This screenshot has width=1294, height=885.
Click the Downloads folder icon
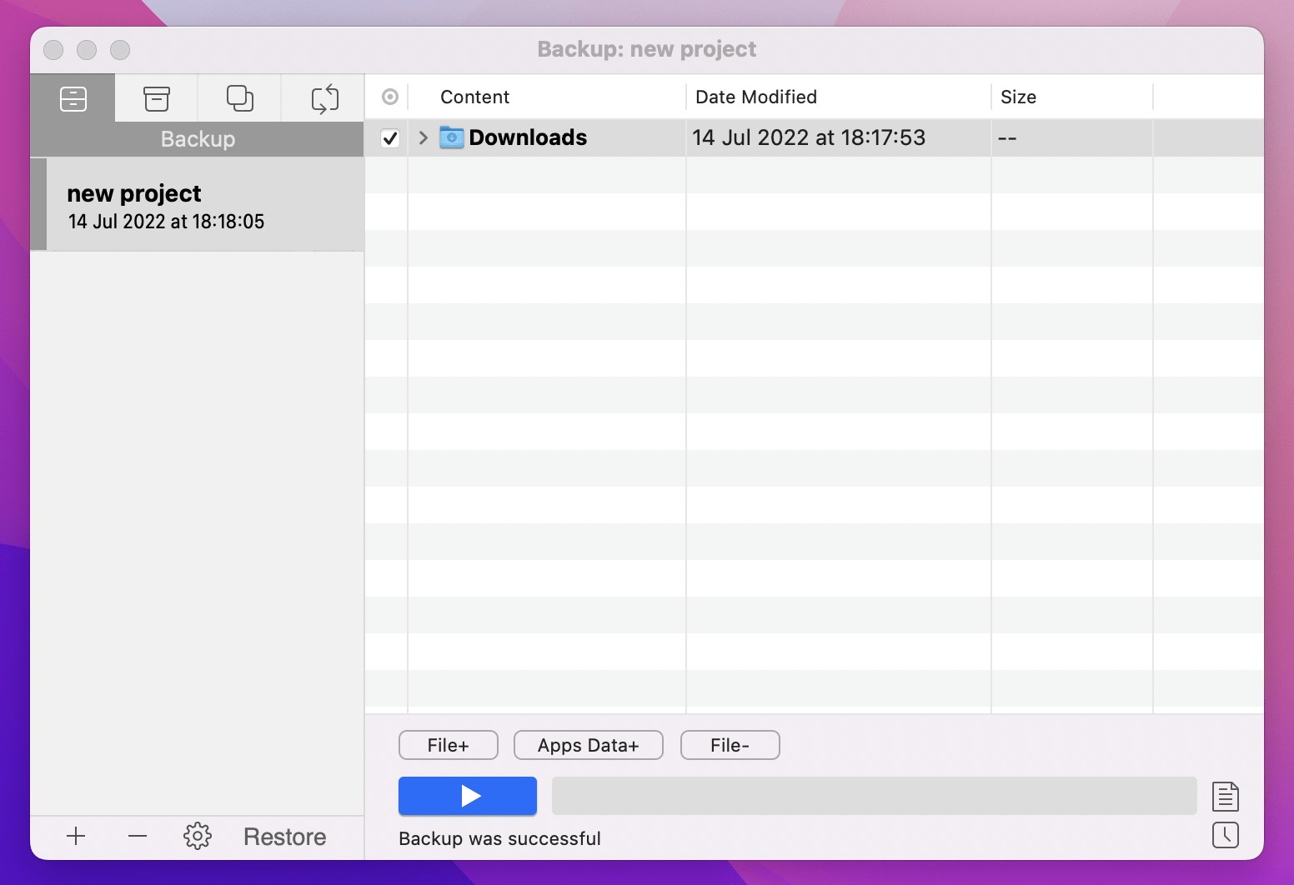[450, 137]
